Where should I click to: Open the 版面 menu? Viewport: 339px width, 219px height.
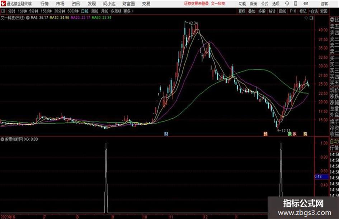pos(253,4)
